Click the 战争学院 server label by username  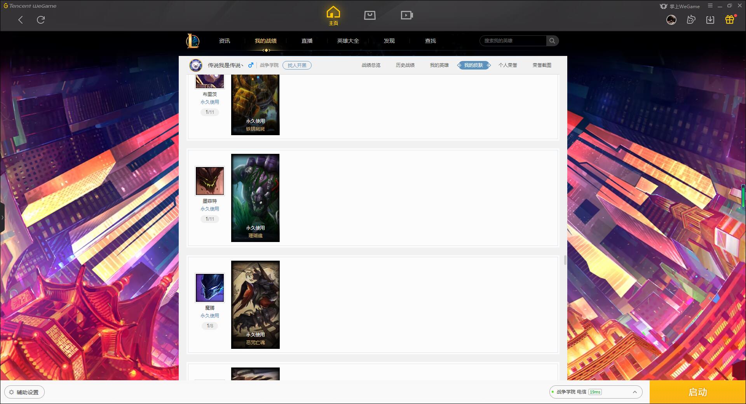[269, 65]
